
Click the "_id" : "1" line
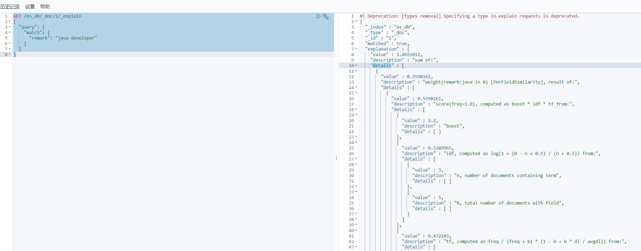[381, 38]
